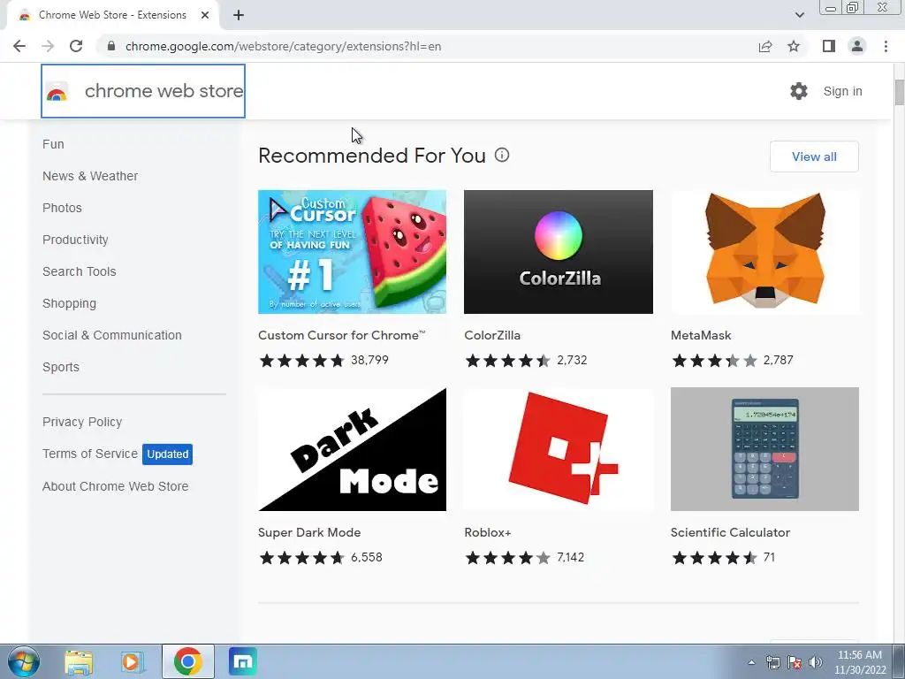
Task: Select the Productivity category
Action: [75, 240]
